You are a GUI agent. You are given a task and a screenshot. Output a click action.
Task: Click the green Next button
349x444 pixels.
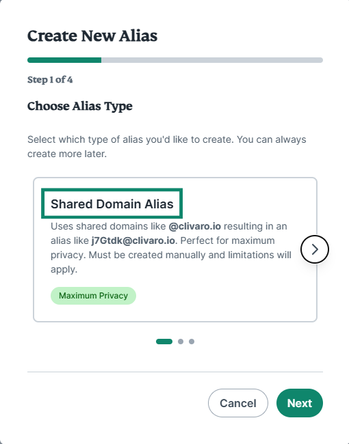299,403
